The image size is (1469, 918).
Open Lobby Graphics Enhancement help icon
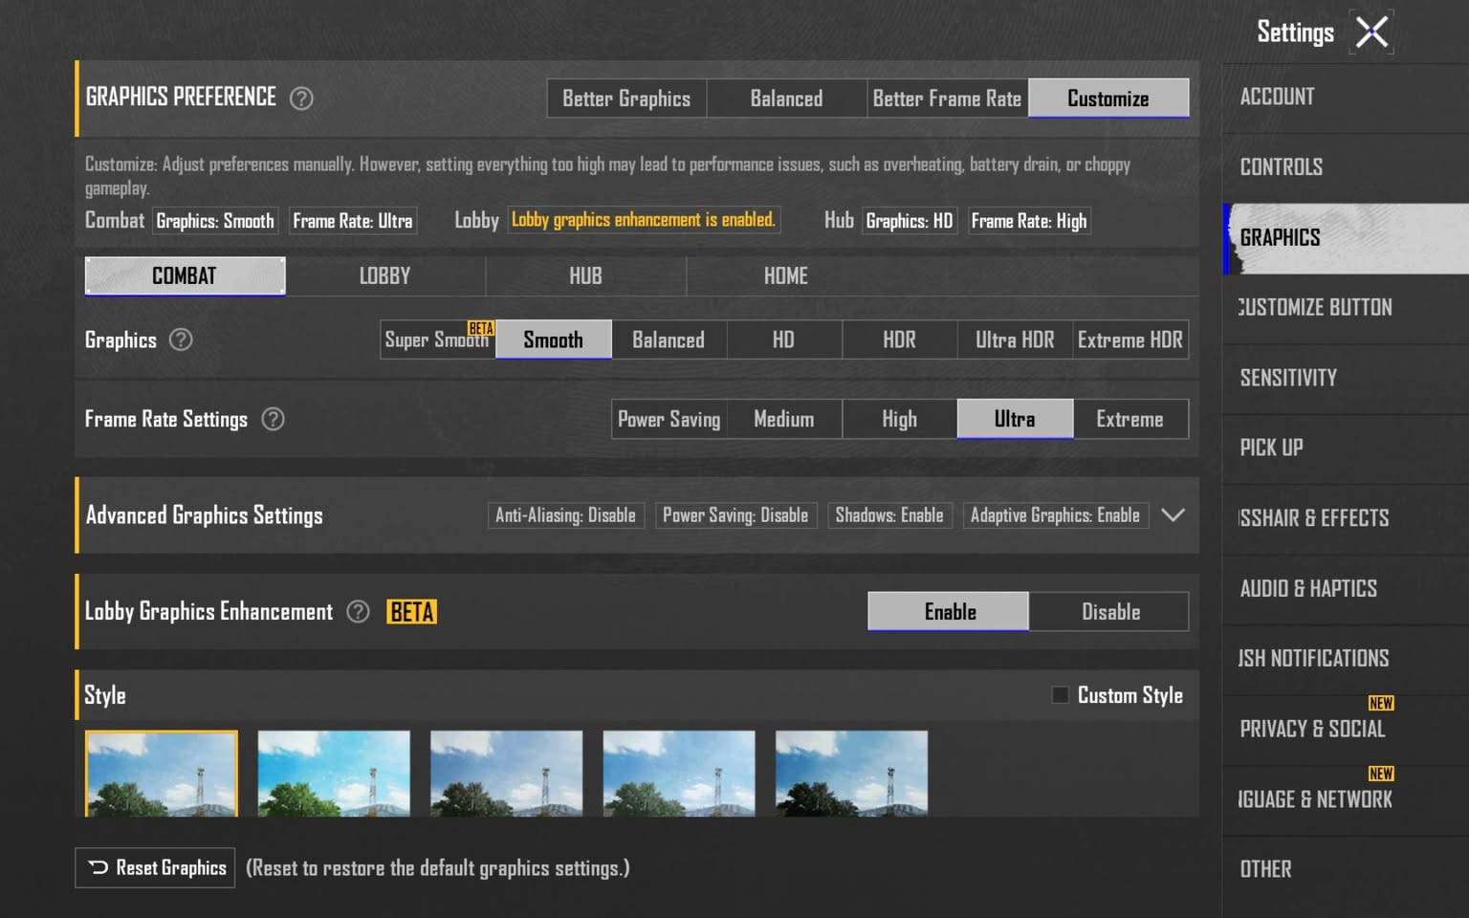tap(358, 612)
